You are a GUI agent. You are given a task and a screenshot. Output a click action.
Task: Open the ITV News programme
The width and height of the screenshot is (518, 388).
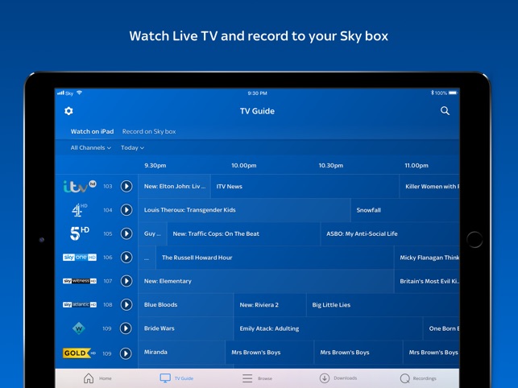tap(305, 186)
